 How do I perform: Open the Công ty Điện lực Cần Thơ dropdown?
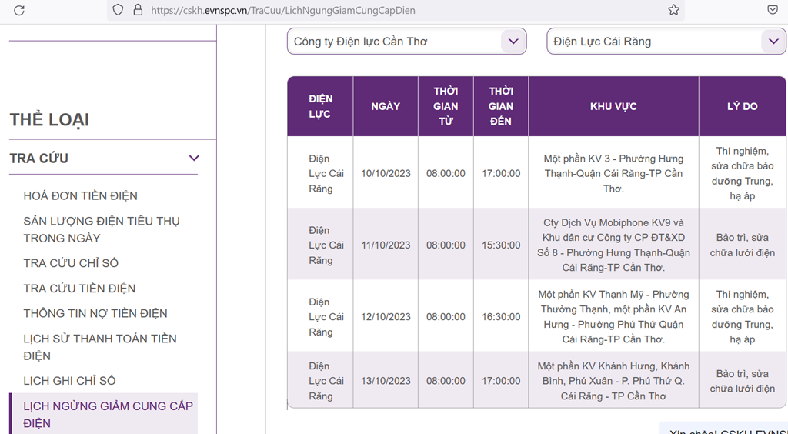click(x=406, y=42)
